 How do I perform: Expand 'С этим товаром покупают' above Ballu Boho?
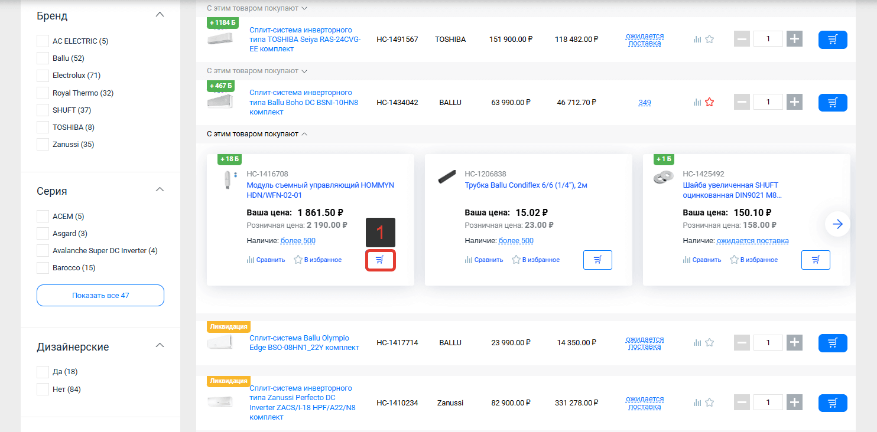257,71
